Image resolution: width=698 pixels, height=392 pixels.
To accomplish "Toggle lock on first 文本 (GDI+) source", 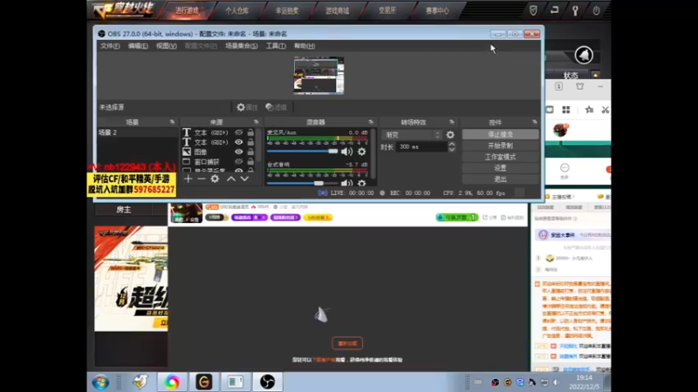I will 250,132.
